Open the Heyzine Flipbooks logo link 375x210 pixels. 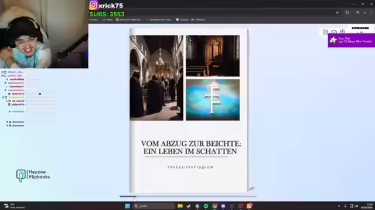point(33,176)
